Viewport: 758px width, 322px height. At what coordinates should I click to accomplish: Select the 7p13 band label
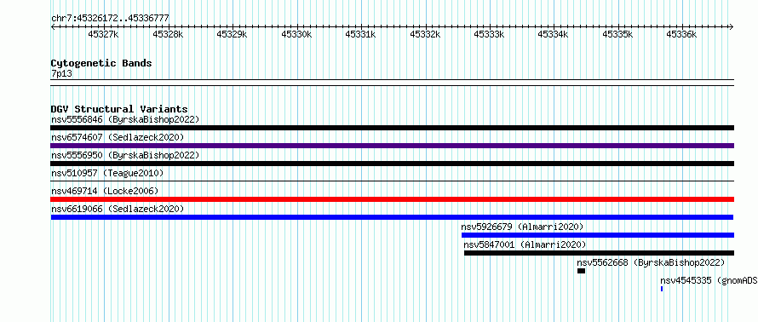point(61,74)
